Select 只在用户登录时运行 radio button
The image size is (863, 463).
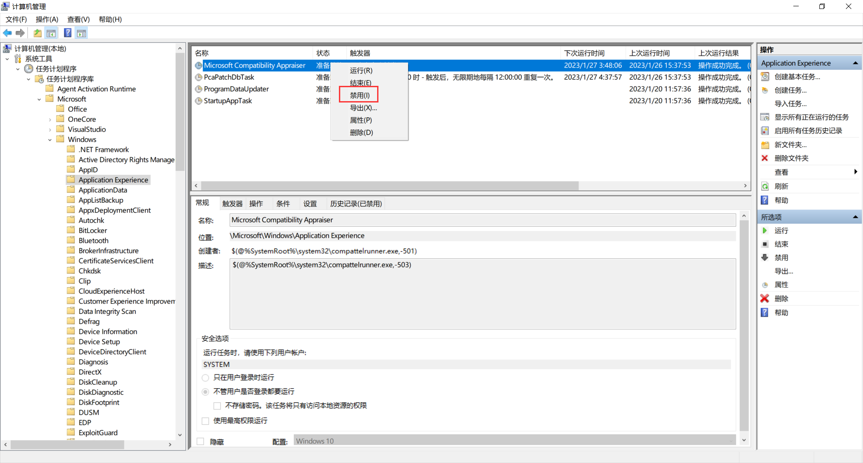(205, 378)
